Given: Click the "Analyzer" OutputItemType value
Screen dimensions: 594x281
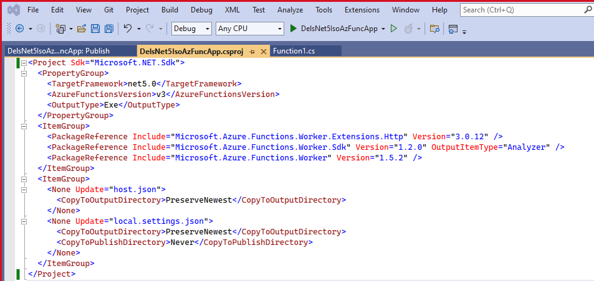Looking at the screenshot, I should tap(526, 147).
